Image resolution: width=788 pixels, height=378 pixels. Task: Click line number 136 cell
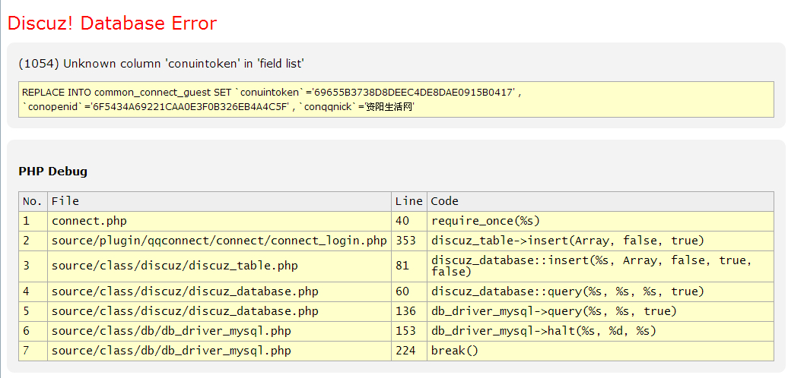point(405,311)
